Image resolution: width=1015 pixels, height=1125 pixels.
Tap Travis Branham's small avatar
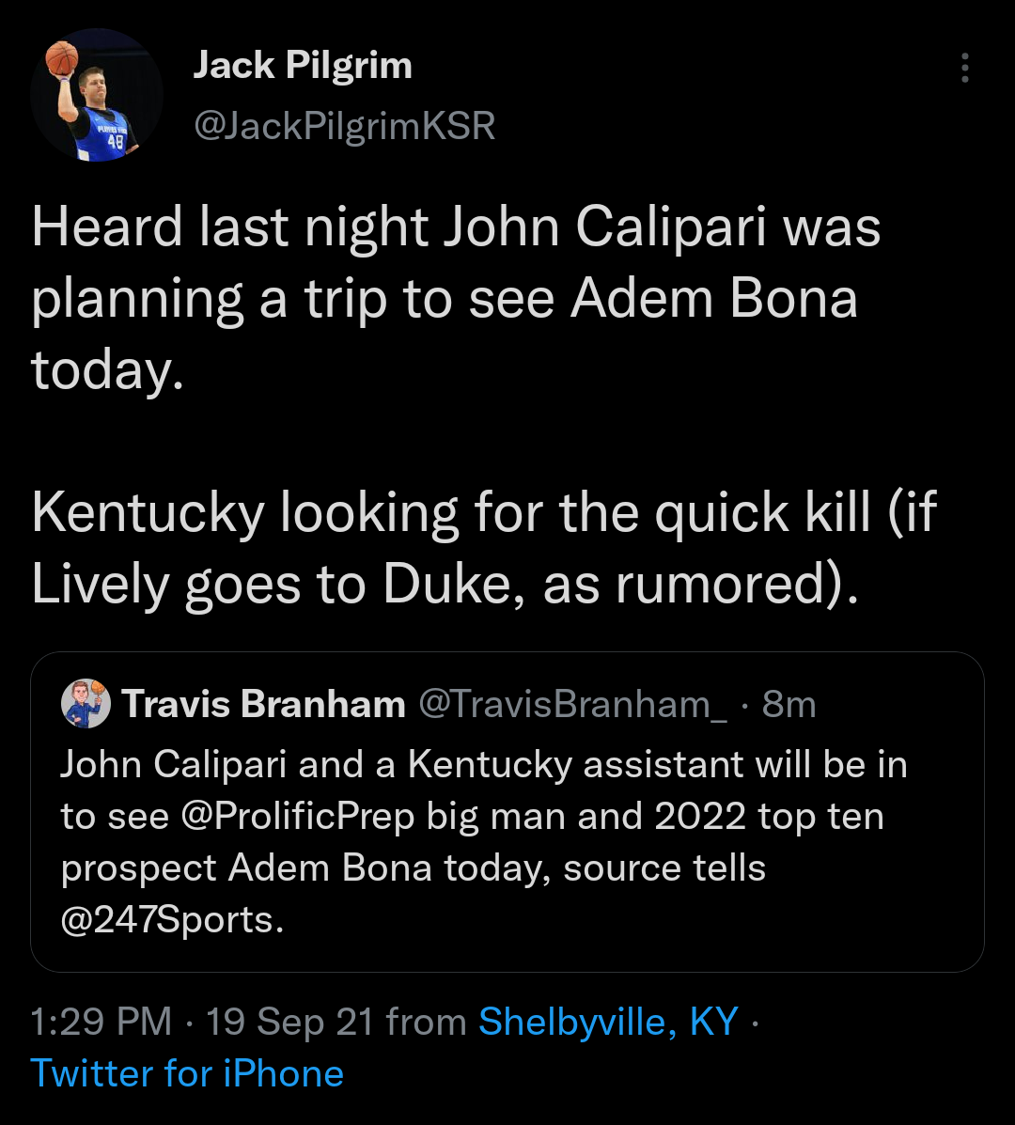pyautogui.click(x=86, y=704)
